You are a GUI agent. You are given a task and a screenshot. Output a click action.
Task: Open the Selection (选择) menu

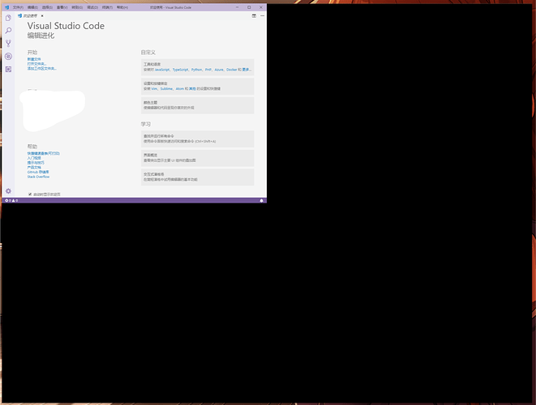pyautogui.click(x=47, y=7)
